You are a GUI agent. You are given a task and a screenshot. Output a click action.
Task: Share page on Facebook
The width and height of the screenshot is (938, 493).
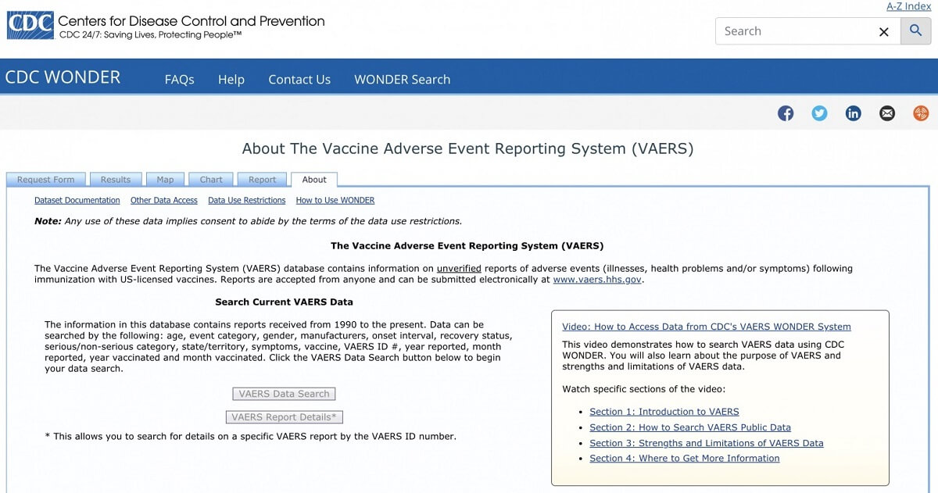pyautogui.click(x=786, y=113)
